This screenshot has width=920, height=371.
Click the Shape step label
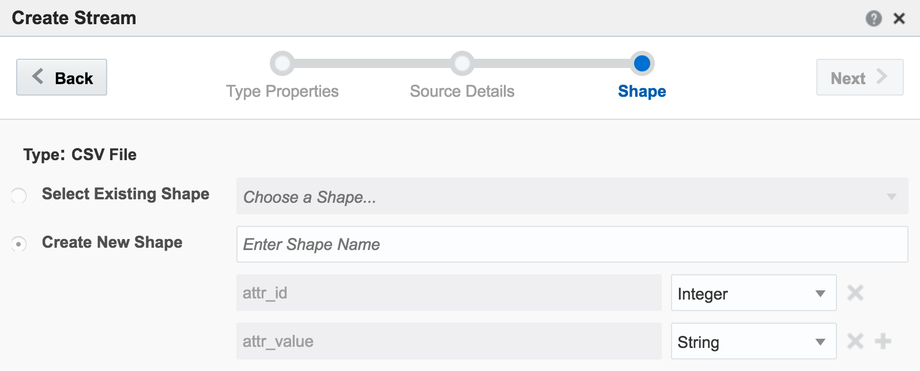[642, 92]
